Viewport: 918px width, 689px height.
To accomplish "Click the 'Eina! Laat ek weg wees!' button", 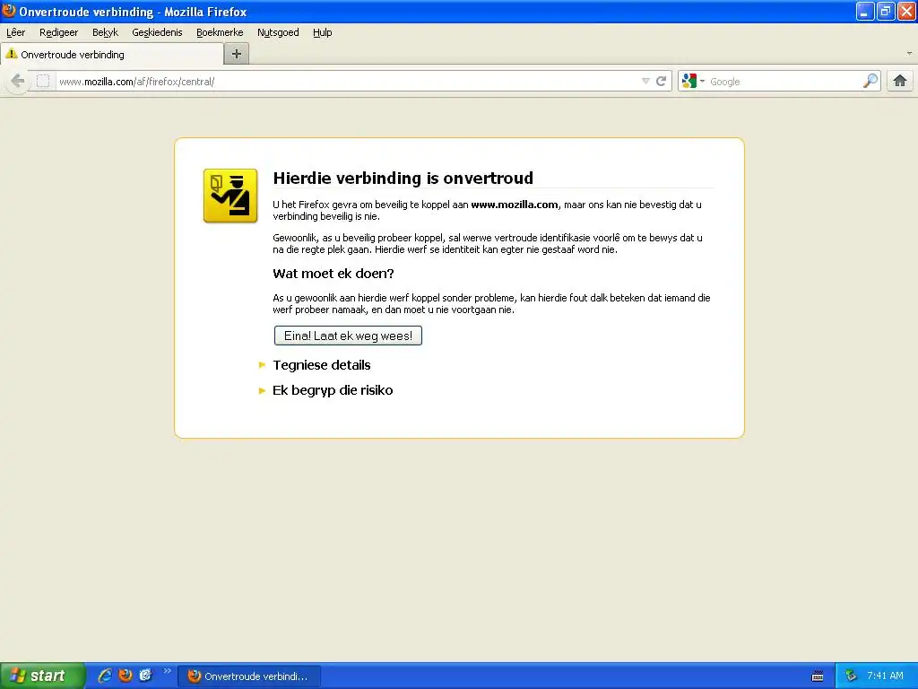I will (x=348, y=336).
